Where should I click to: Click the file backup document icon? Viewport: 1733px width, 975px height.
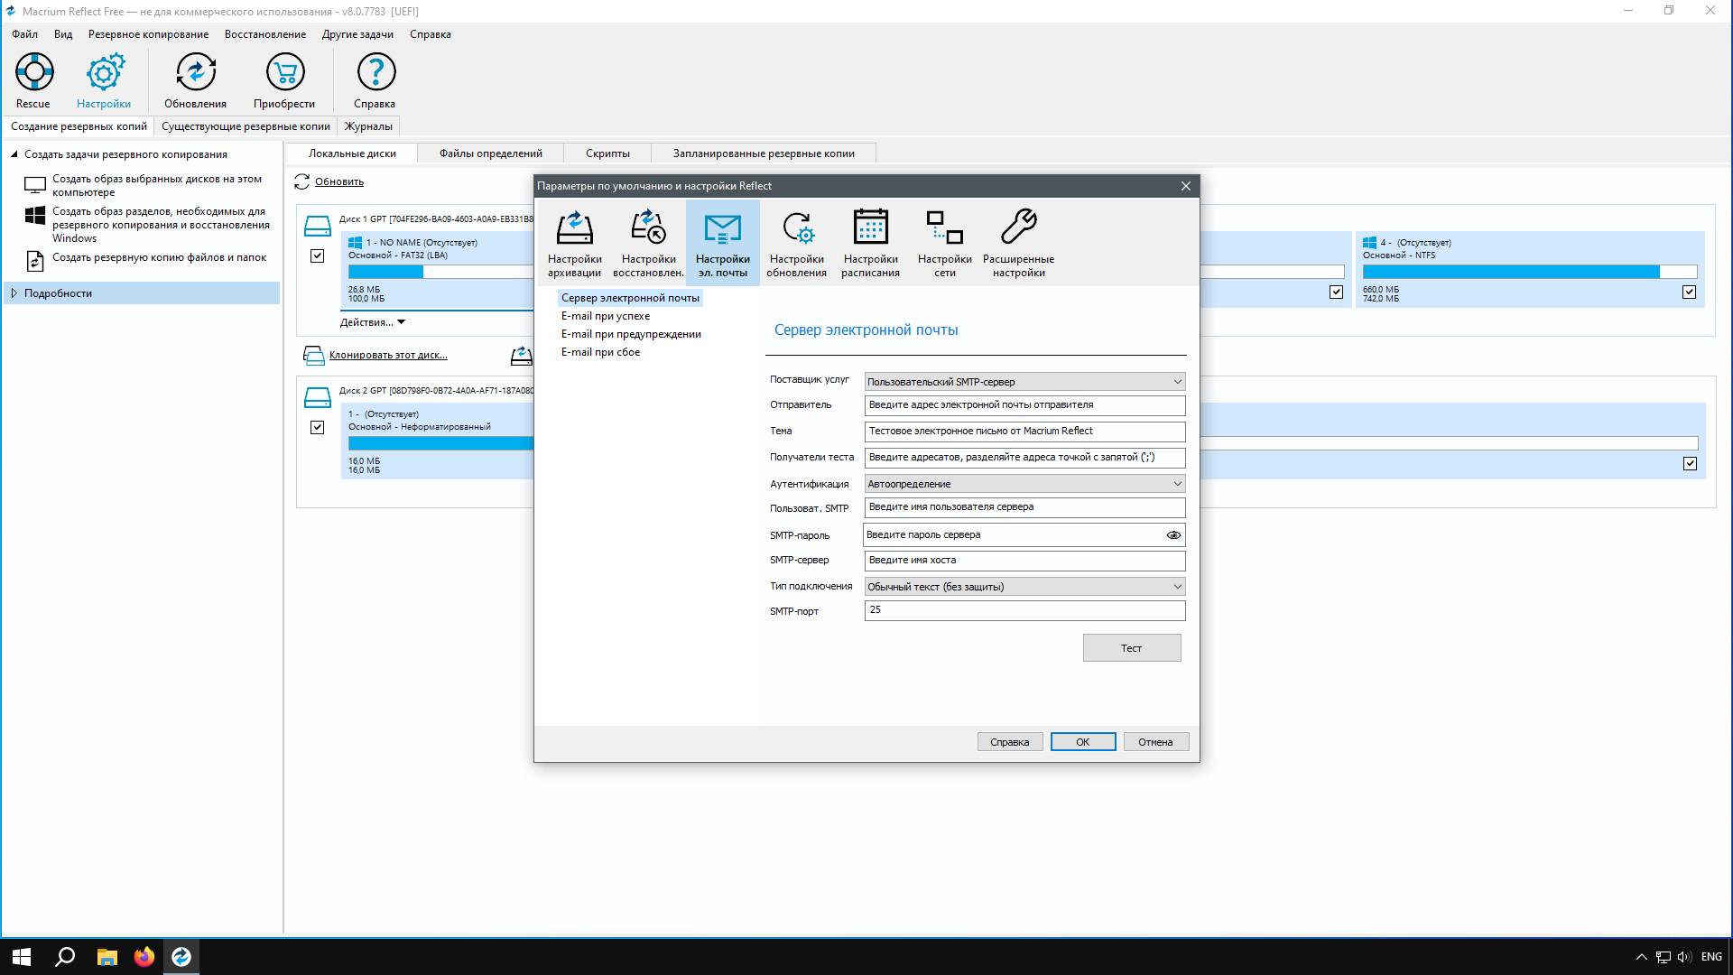click(35, 261)
